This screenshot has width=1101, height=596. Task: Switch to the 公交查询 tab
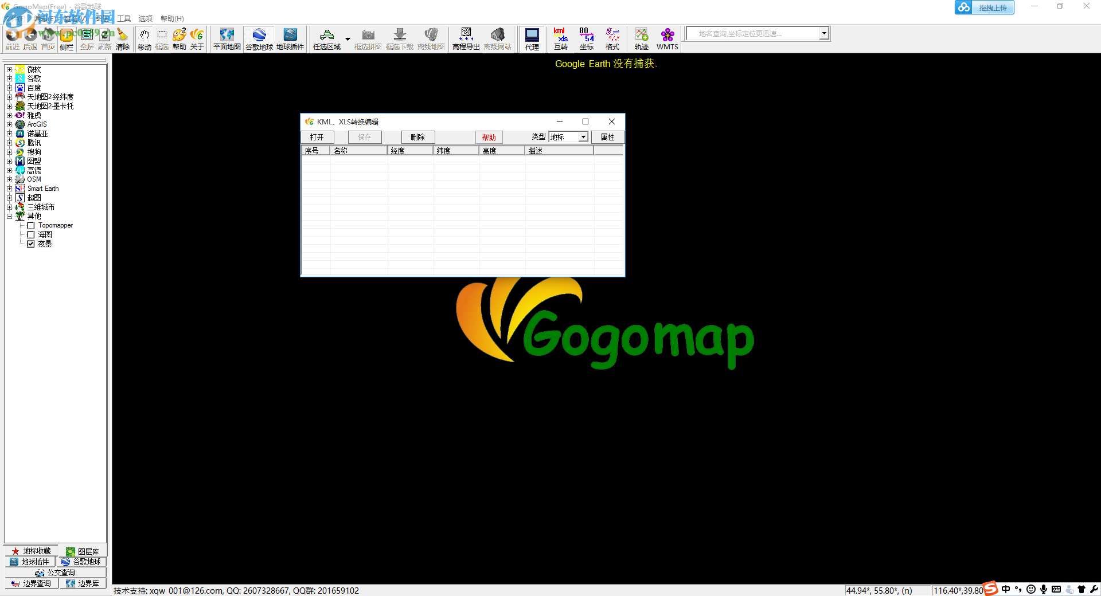click(x=55, y=573)
